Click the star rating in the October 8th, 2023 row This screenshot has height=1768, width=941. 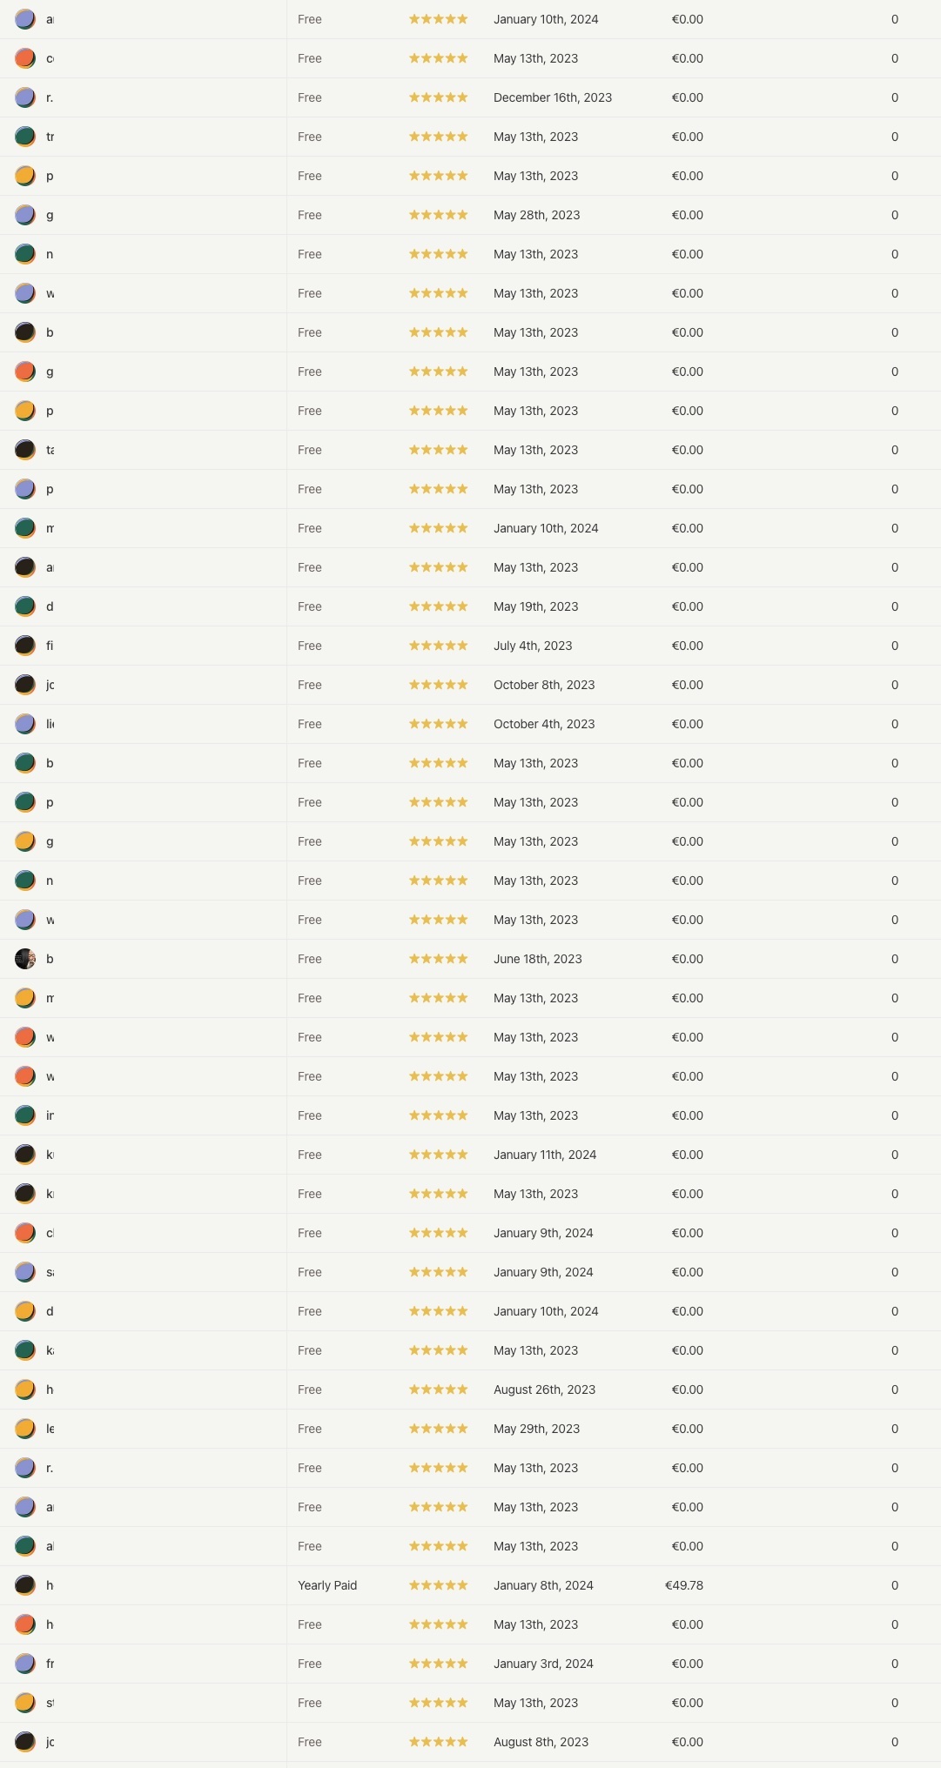[438, 685]
